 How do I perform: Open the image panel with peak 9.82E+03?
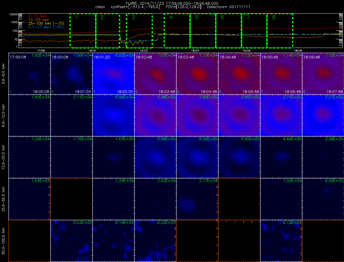113,73
